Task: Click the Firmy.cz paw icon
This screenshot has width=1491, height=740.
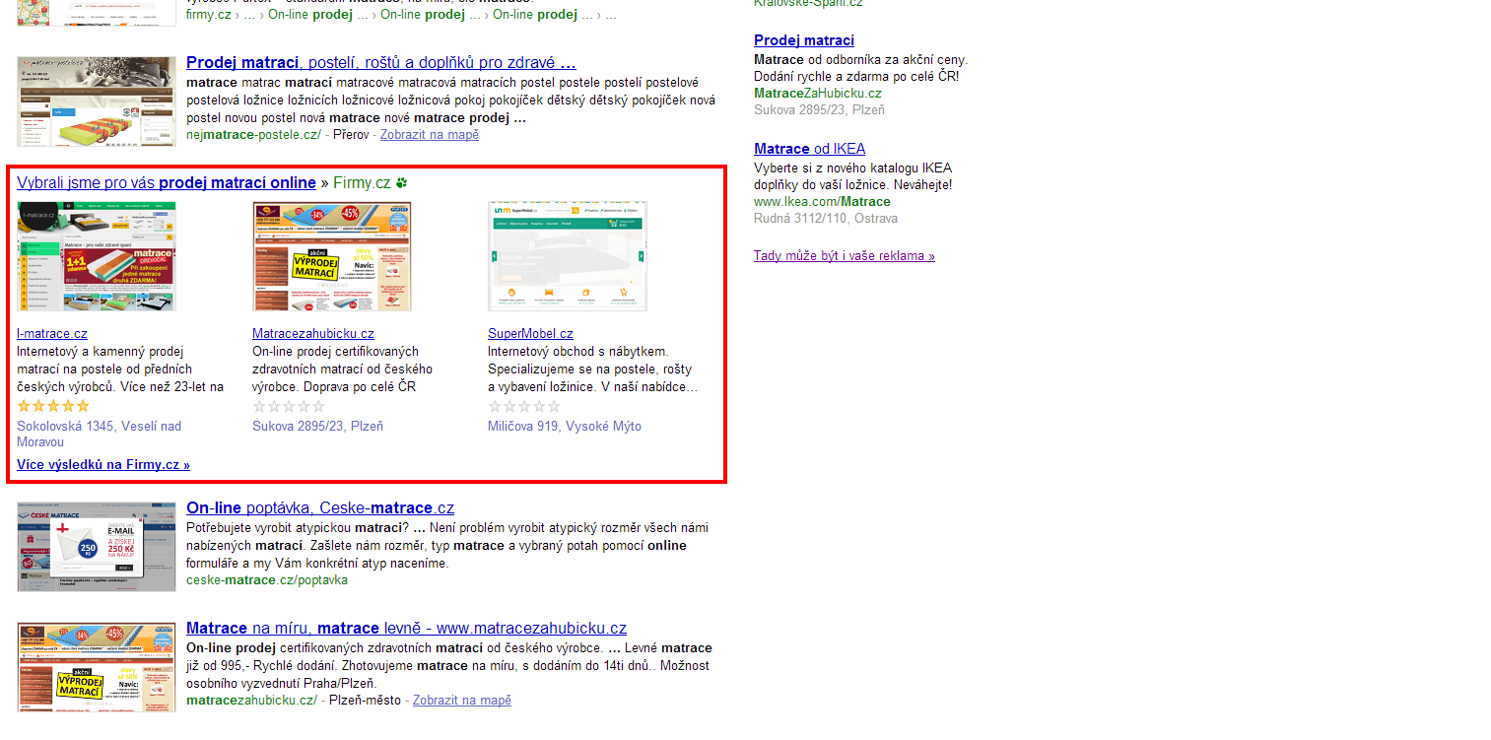Action: point(401,183)
